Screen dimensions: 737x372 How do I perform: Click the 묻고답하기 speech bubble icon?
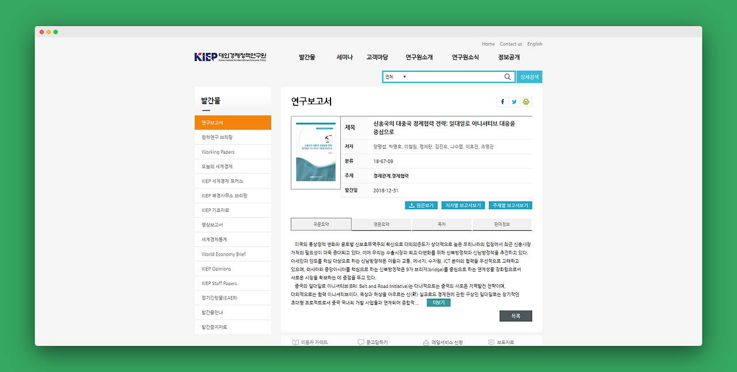click(x=361, y=342)
